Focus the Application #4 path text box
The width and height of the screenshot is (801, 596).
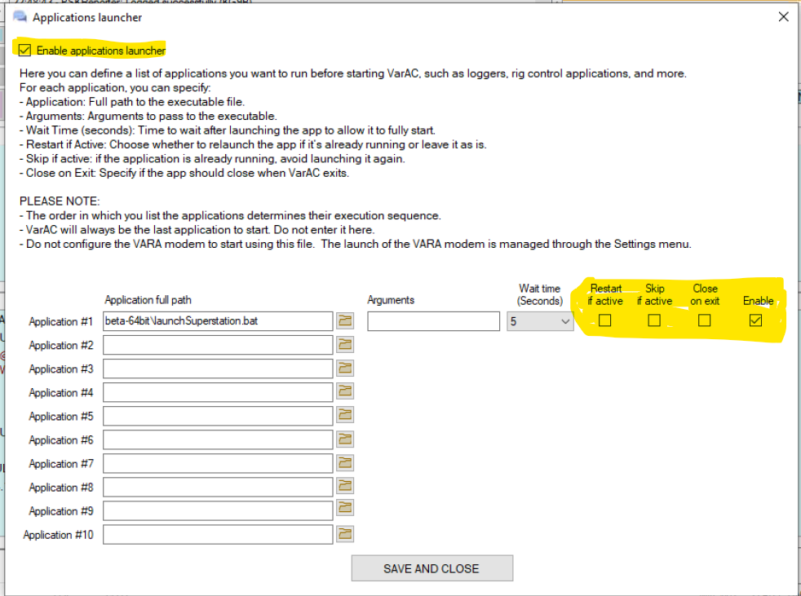[x=218, y=392]
